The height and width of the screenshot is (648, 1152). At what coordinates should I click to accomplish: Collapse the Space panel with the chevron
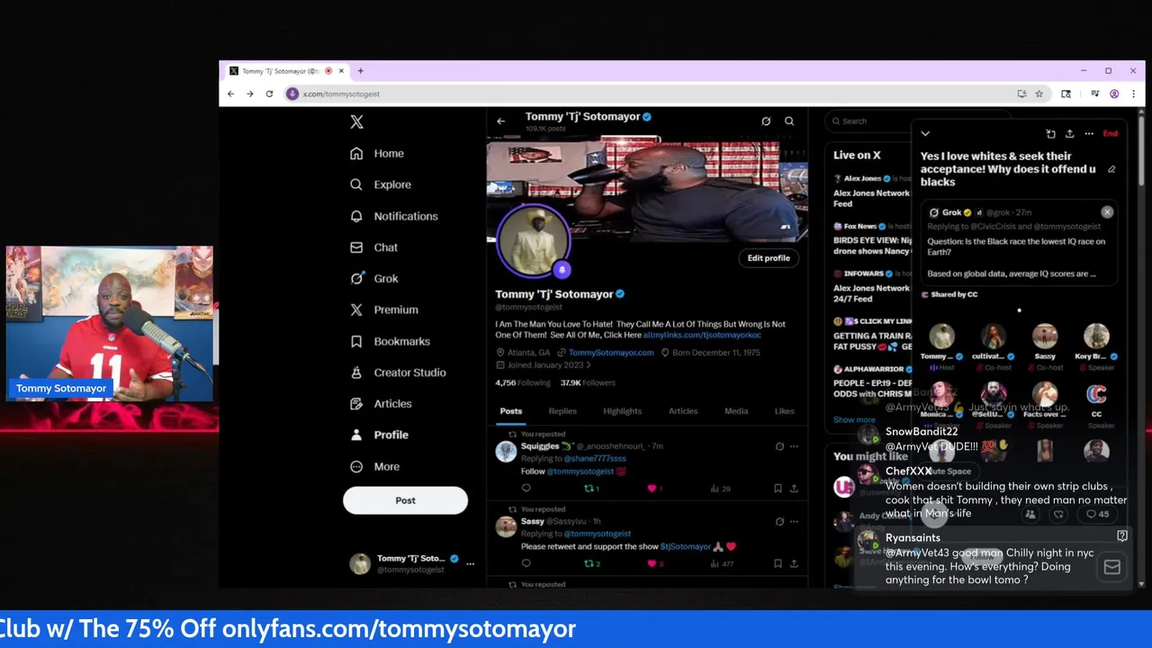925,134
